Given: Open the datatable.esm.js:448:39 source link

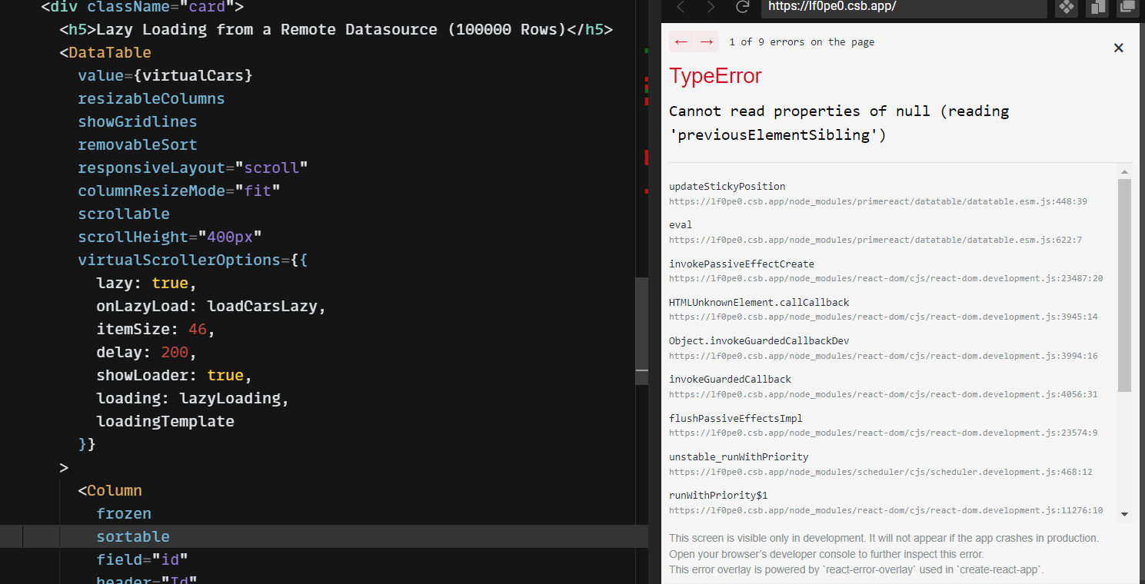Looking at the screenshot, I should pyautogui.click(x=878, y=201).
